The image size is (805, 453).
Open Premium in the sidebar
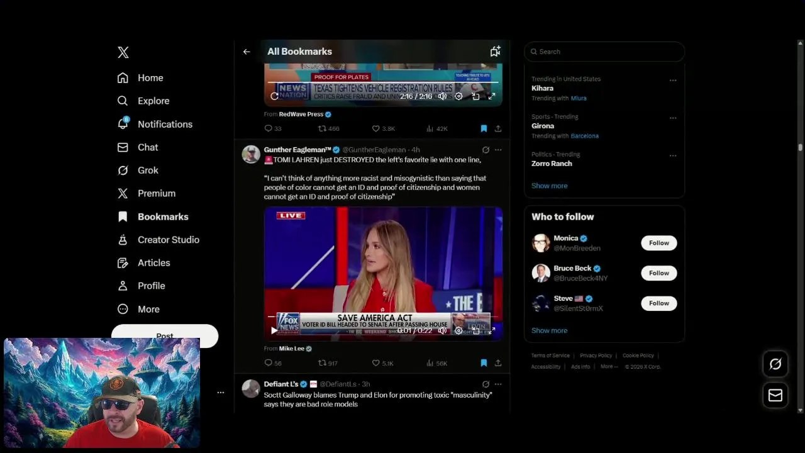click(147, 193)
